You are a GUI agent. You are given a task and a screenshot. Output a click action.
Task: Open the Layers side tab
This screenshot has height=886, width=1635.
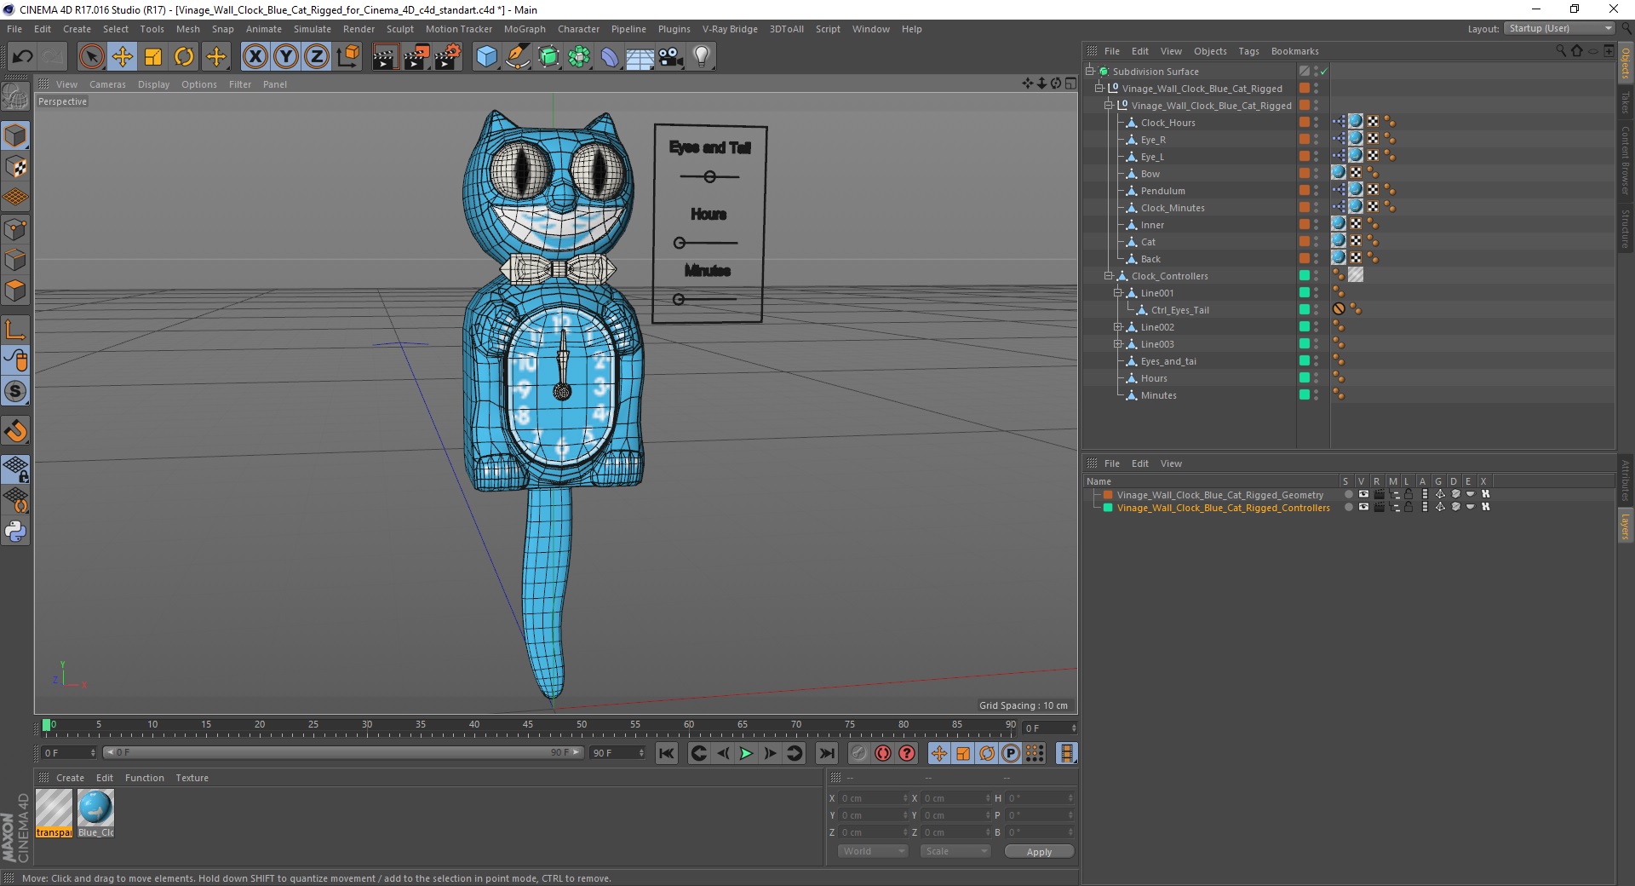point(1625,526)
